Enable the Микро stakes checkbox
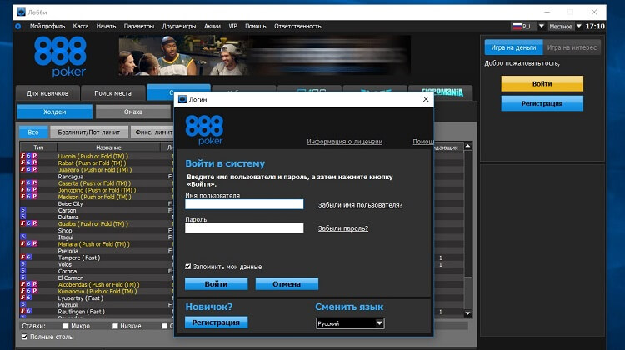 pos(66,326)
